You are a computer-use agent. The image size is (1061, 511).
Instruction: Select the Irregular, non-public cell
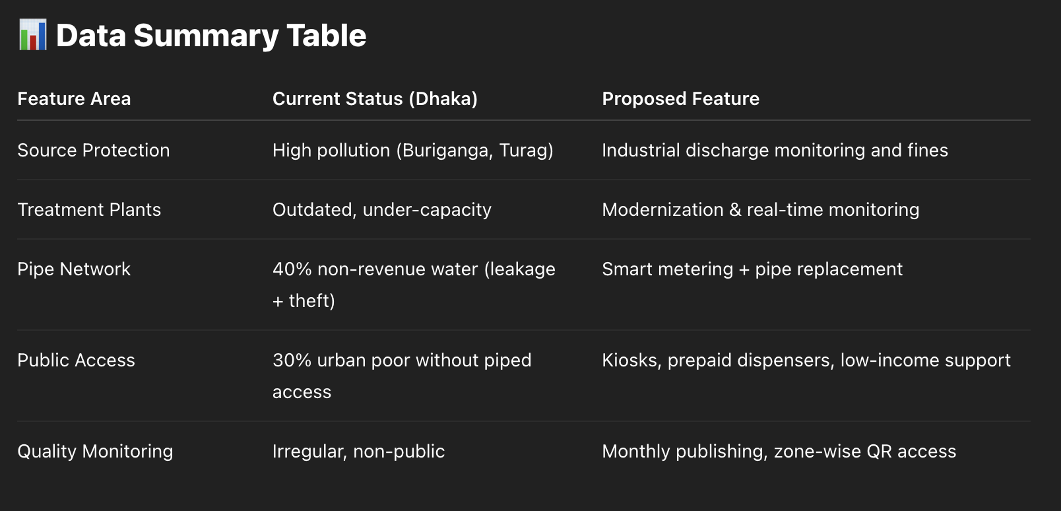[358, 452]
